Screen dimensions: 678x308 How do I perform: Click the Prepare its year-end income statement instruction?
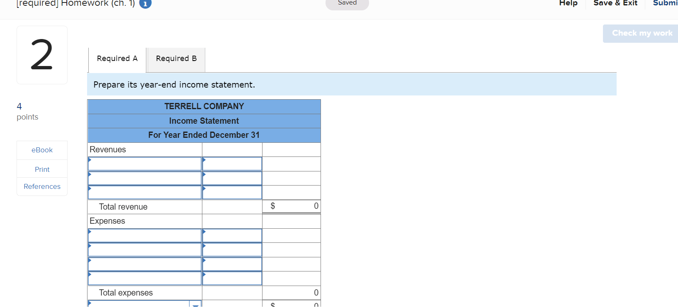tap(174, 85)
